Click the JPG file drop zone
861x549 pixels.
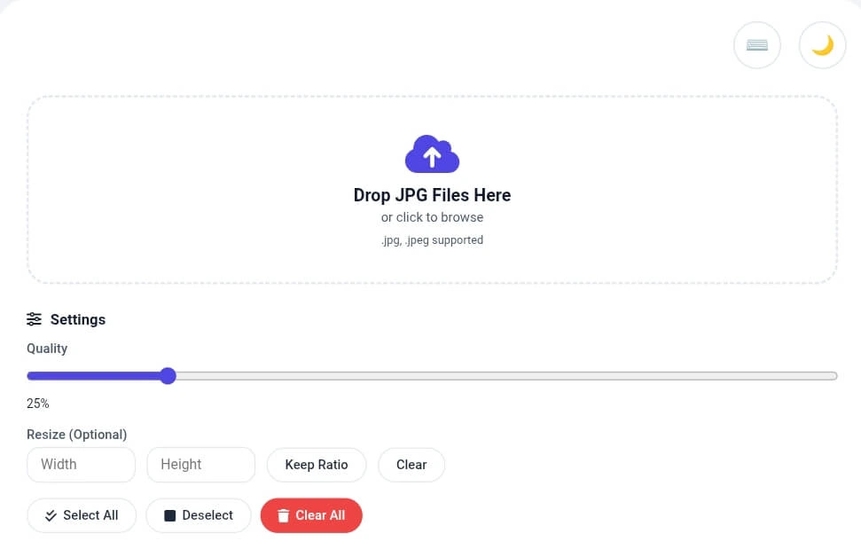pos(432,189)
